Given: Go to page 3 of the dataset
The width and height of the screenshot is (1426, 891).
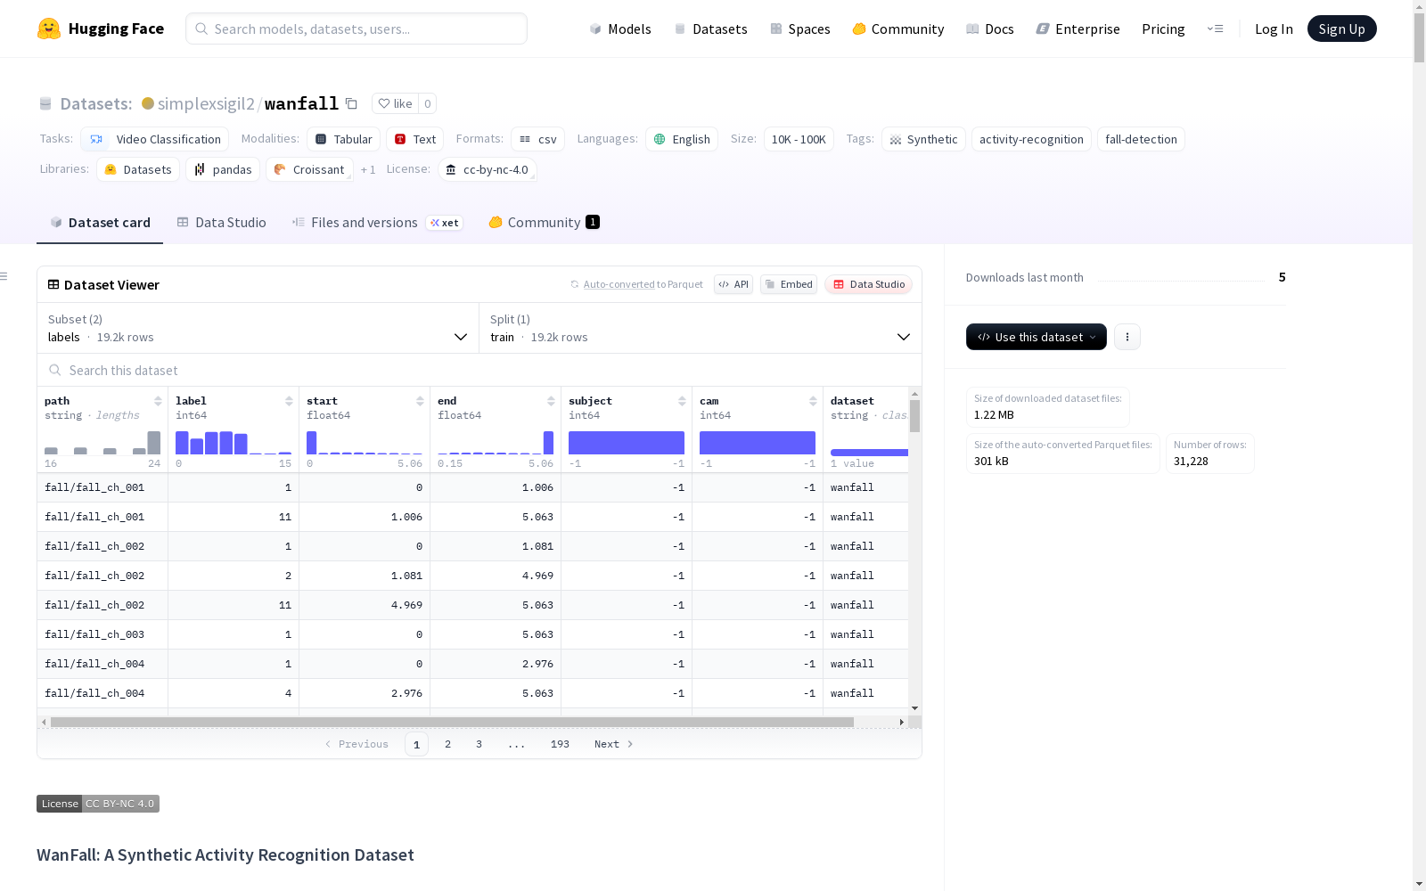Looking at the screenshot, I should point(479,744).
